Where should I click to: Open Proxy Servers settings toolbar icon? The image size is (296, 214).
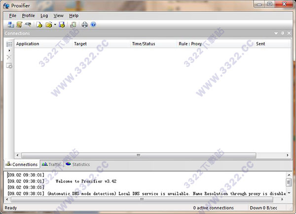pos(10,25)
